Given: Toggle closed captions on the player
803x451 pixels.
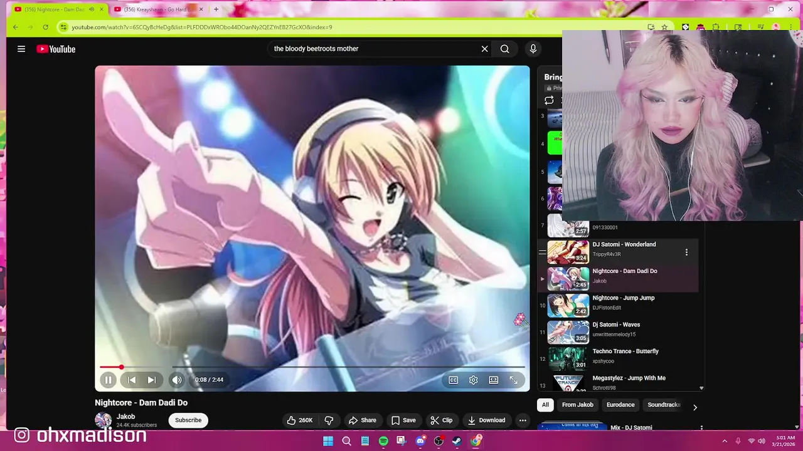Looking at the screenshot, I should pyautogui.click(x=454, y=380).
